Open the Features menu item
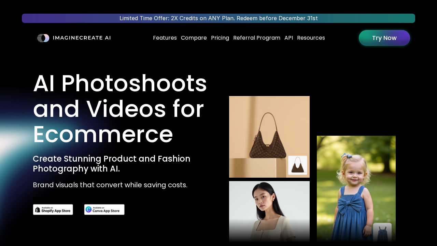This screenshot has width=437, height=246. [165, 38]
